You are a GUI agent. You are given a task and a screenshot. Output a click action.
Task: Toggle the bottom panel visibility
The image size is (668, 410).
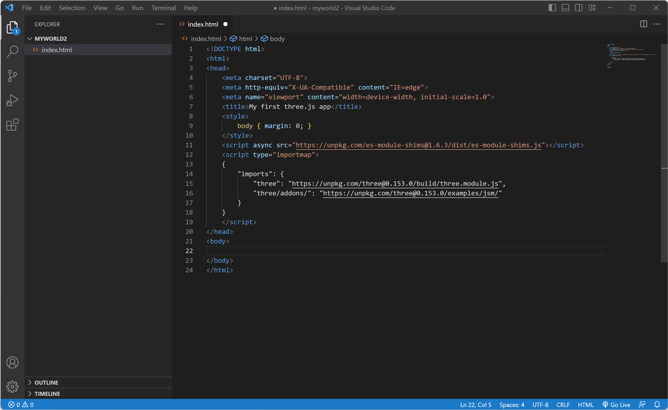click(x=565, y=8)
